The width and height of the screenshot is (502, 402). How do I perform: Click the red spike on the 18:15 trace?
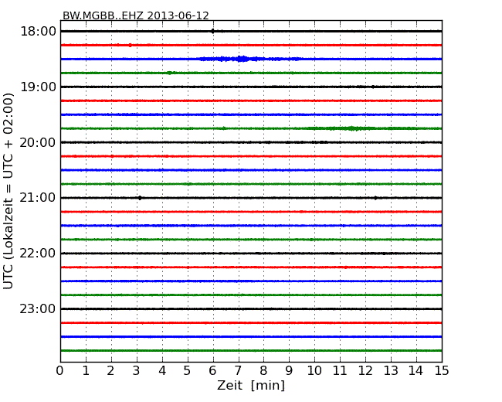130,45
